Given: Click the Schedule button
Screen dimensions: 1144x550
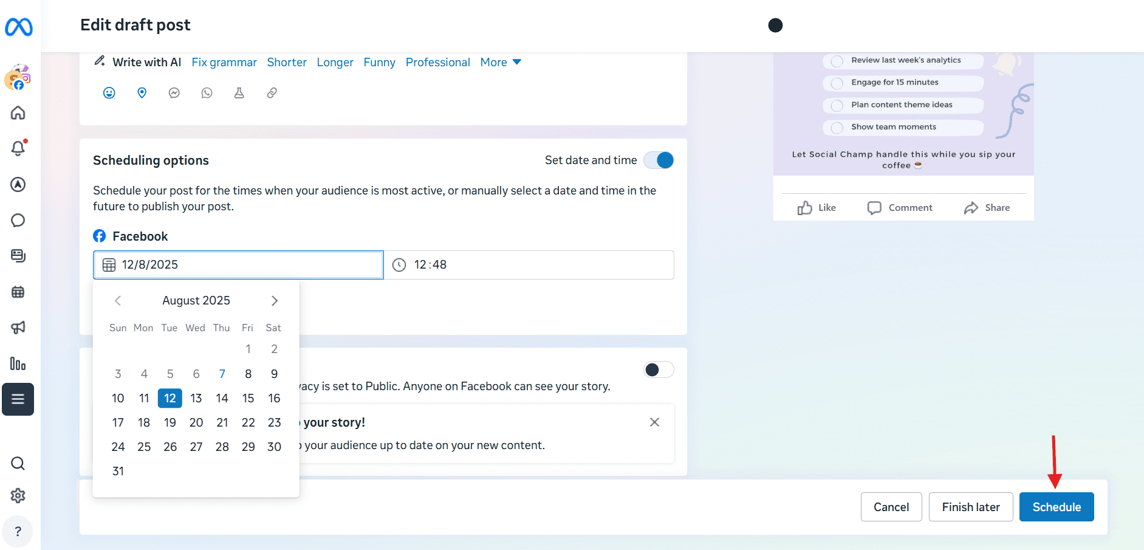Looking at the screenshot, I should click(1056, 506).
